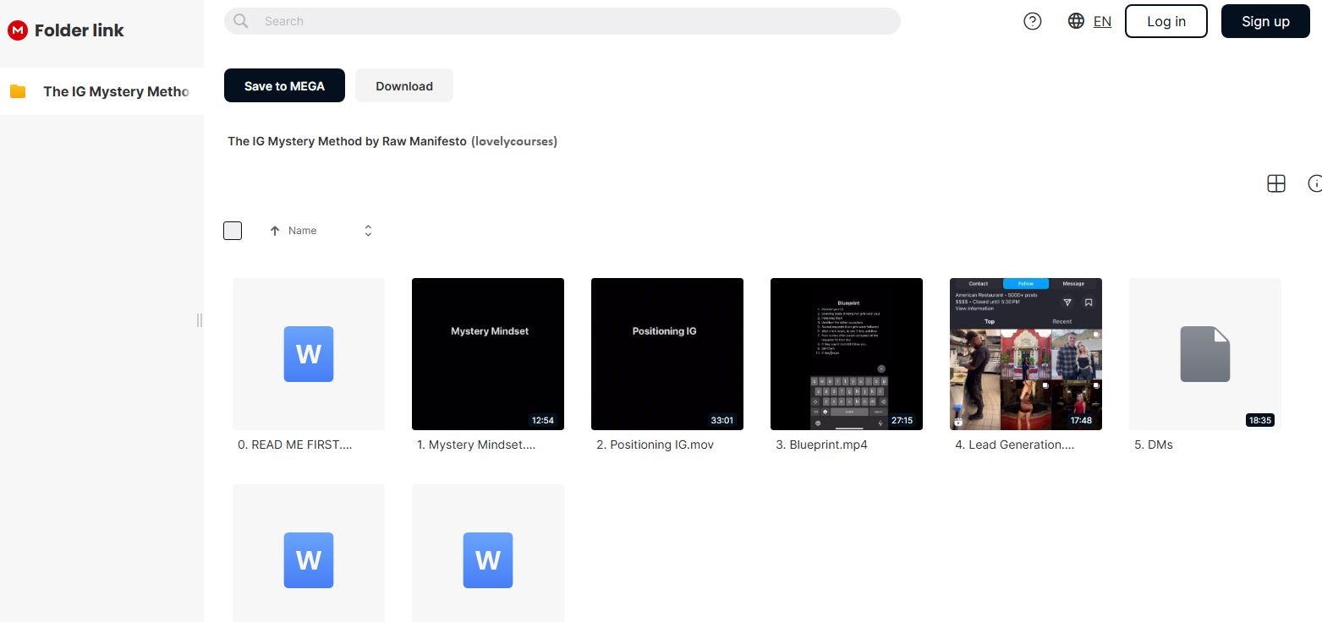Click the MEGA logo icon
This screenshot has height=622, width=1322.
[x=17, y=30]
